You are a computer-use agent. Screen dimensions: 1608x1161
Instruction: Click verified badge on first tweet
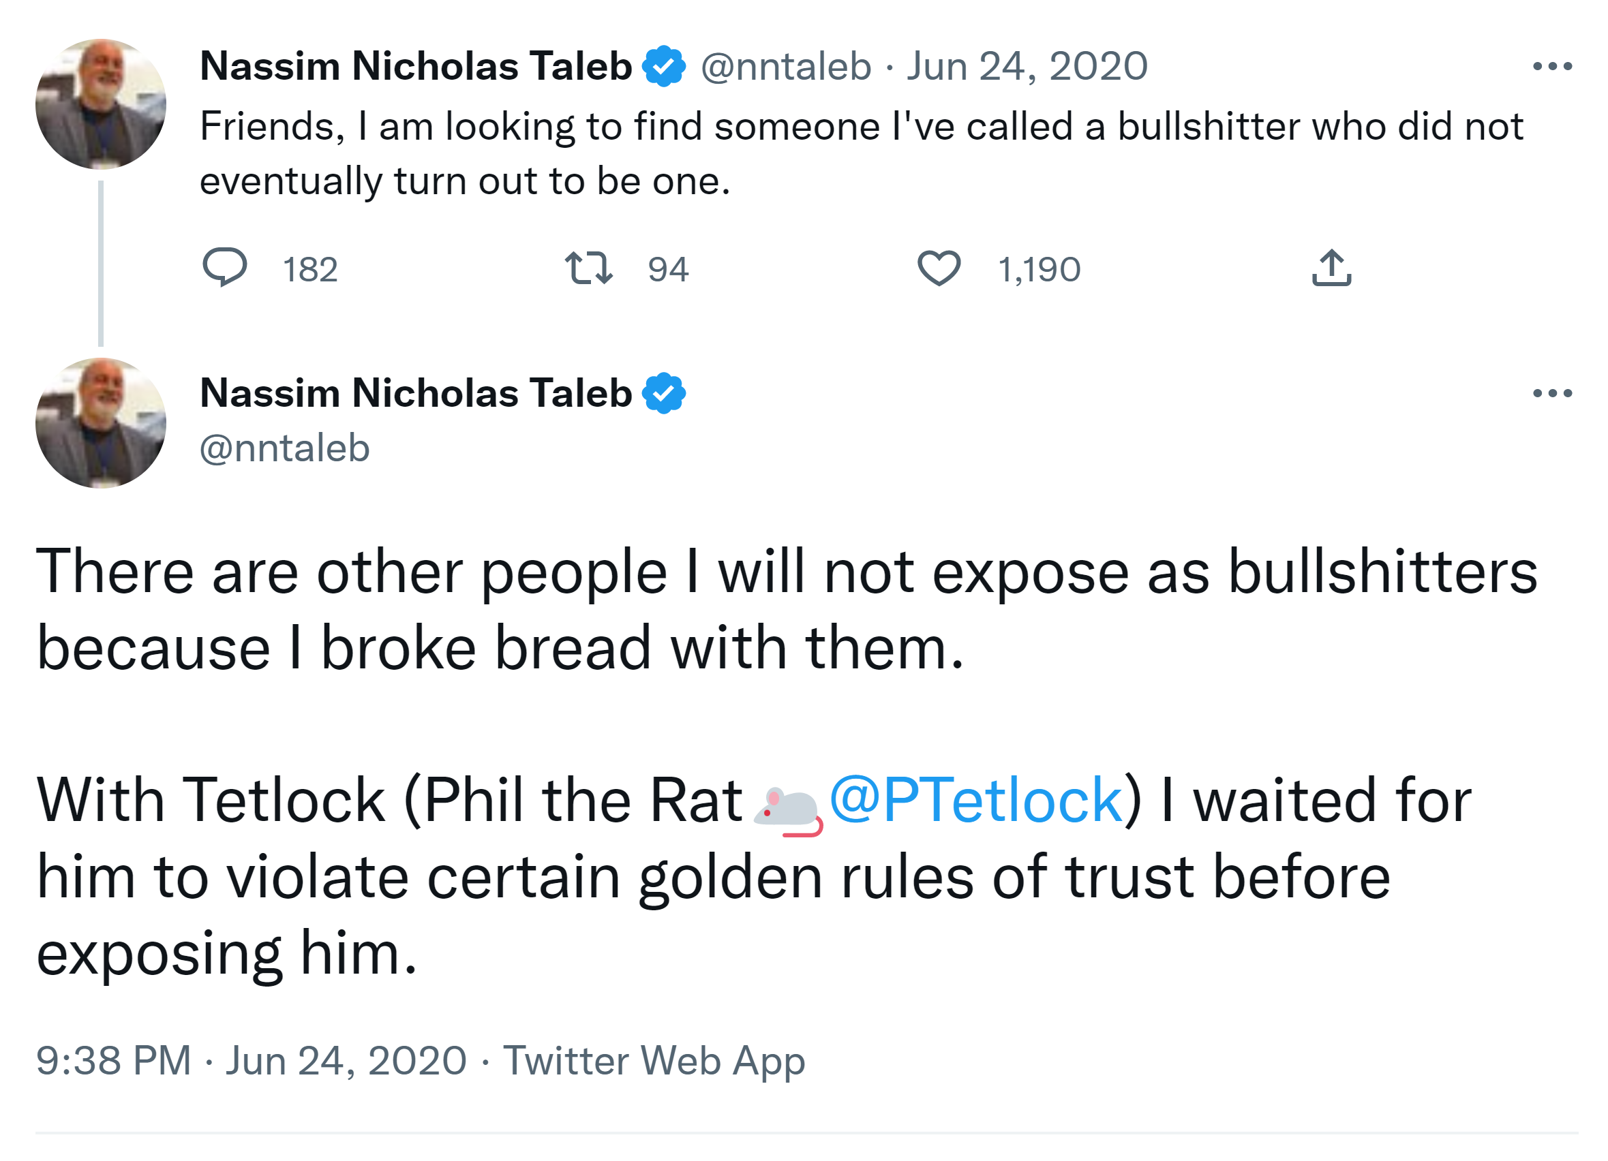tap(664, 67)
